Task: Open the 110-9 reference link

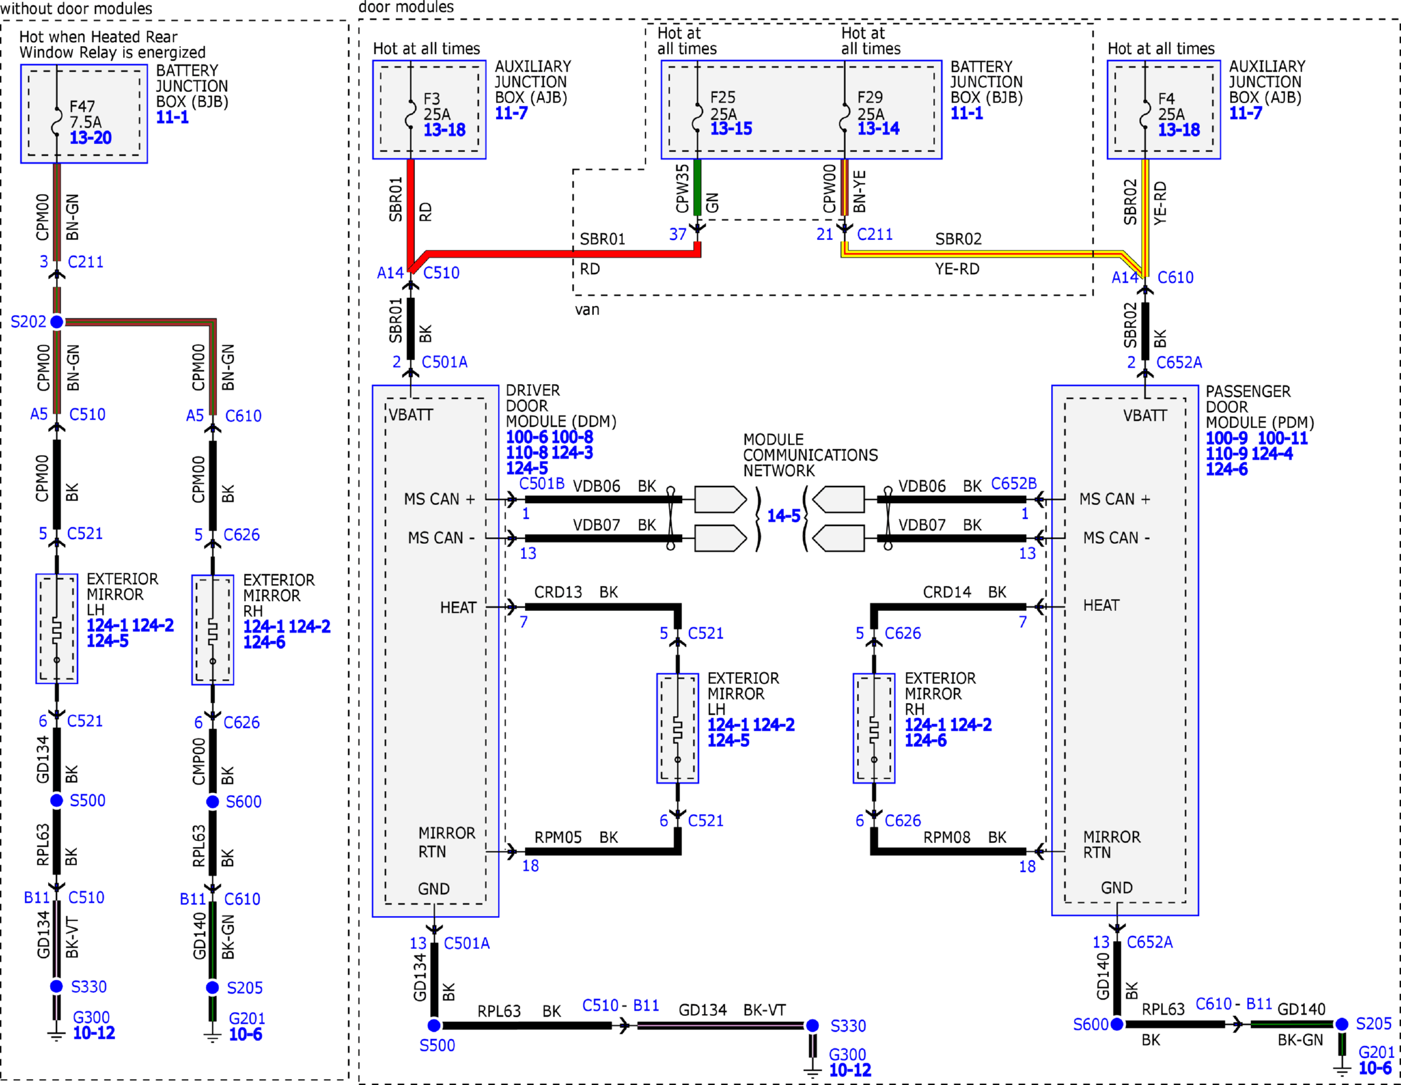Action: pyautogui.click(x=1226, y=454)
